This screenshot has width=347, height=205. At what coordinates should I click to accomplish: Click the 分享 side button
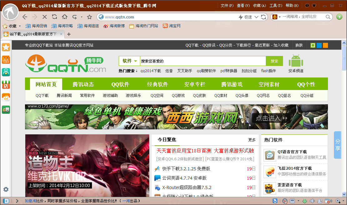click(x=338, y=145)
